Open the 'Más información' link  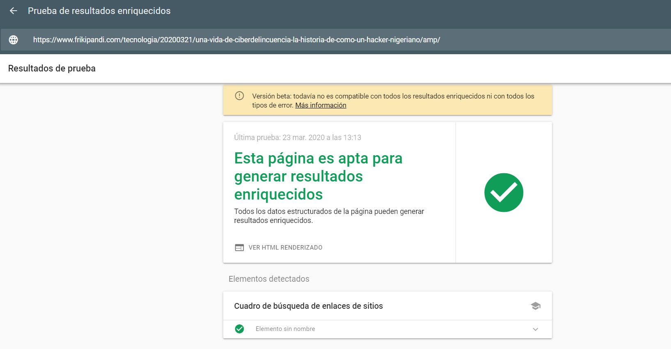[321, 106]
